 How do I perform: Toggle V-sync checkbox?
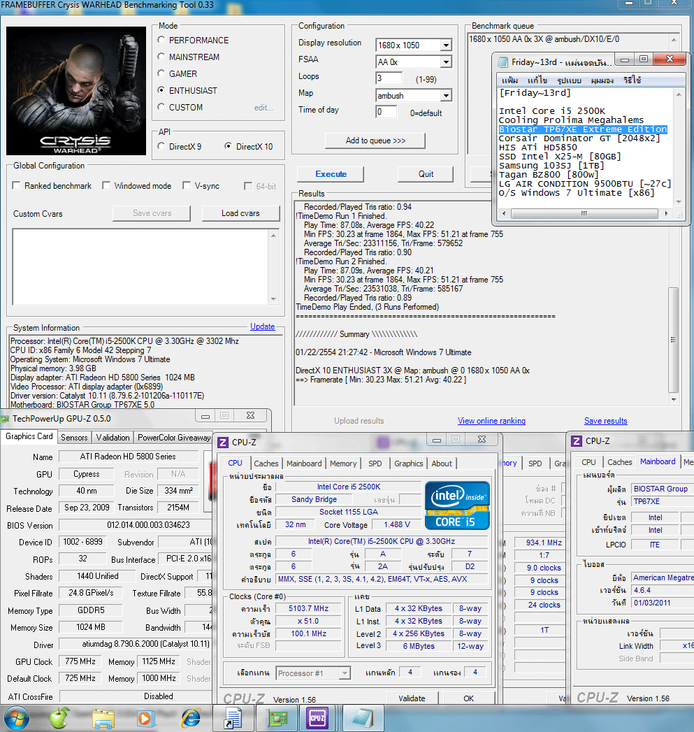187,186
